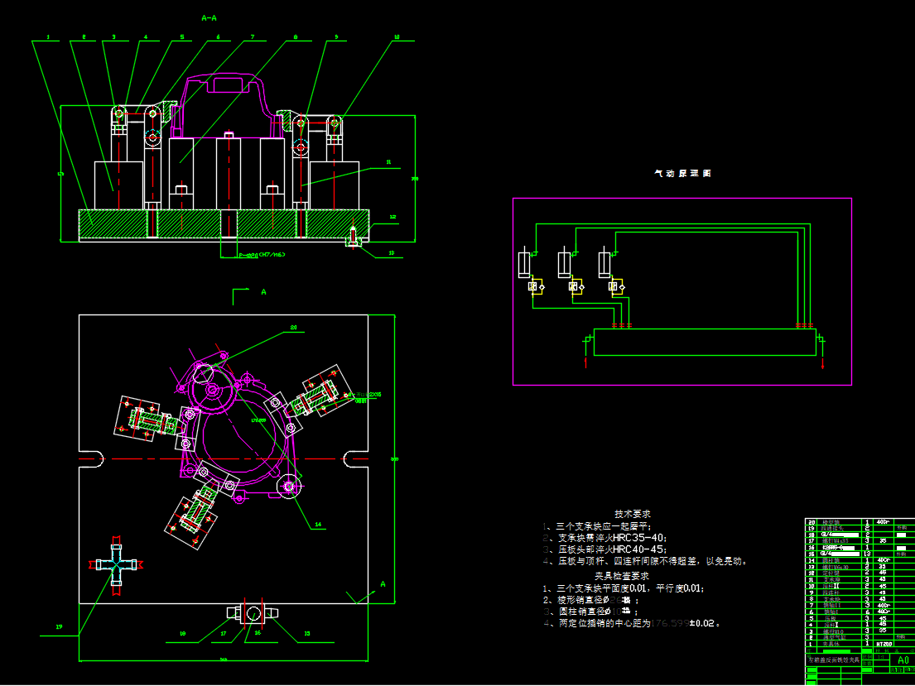The height and width of the screenshot is (686, 915).
Task: Click the leftmost yellow check valve symbol
Action: 532,287
